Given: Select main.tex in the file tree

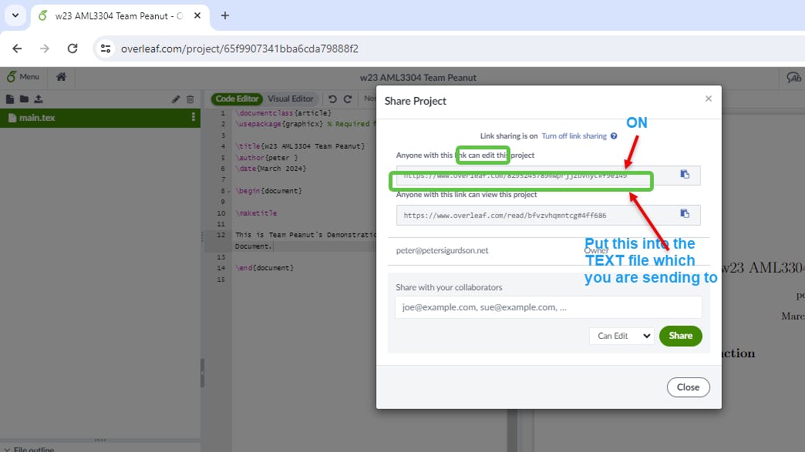Looking at the screenshot, I should [100, 118].
